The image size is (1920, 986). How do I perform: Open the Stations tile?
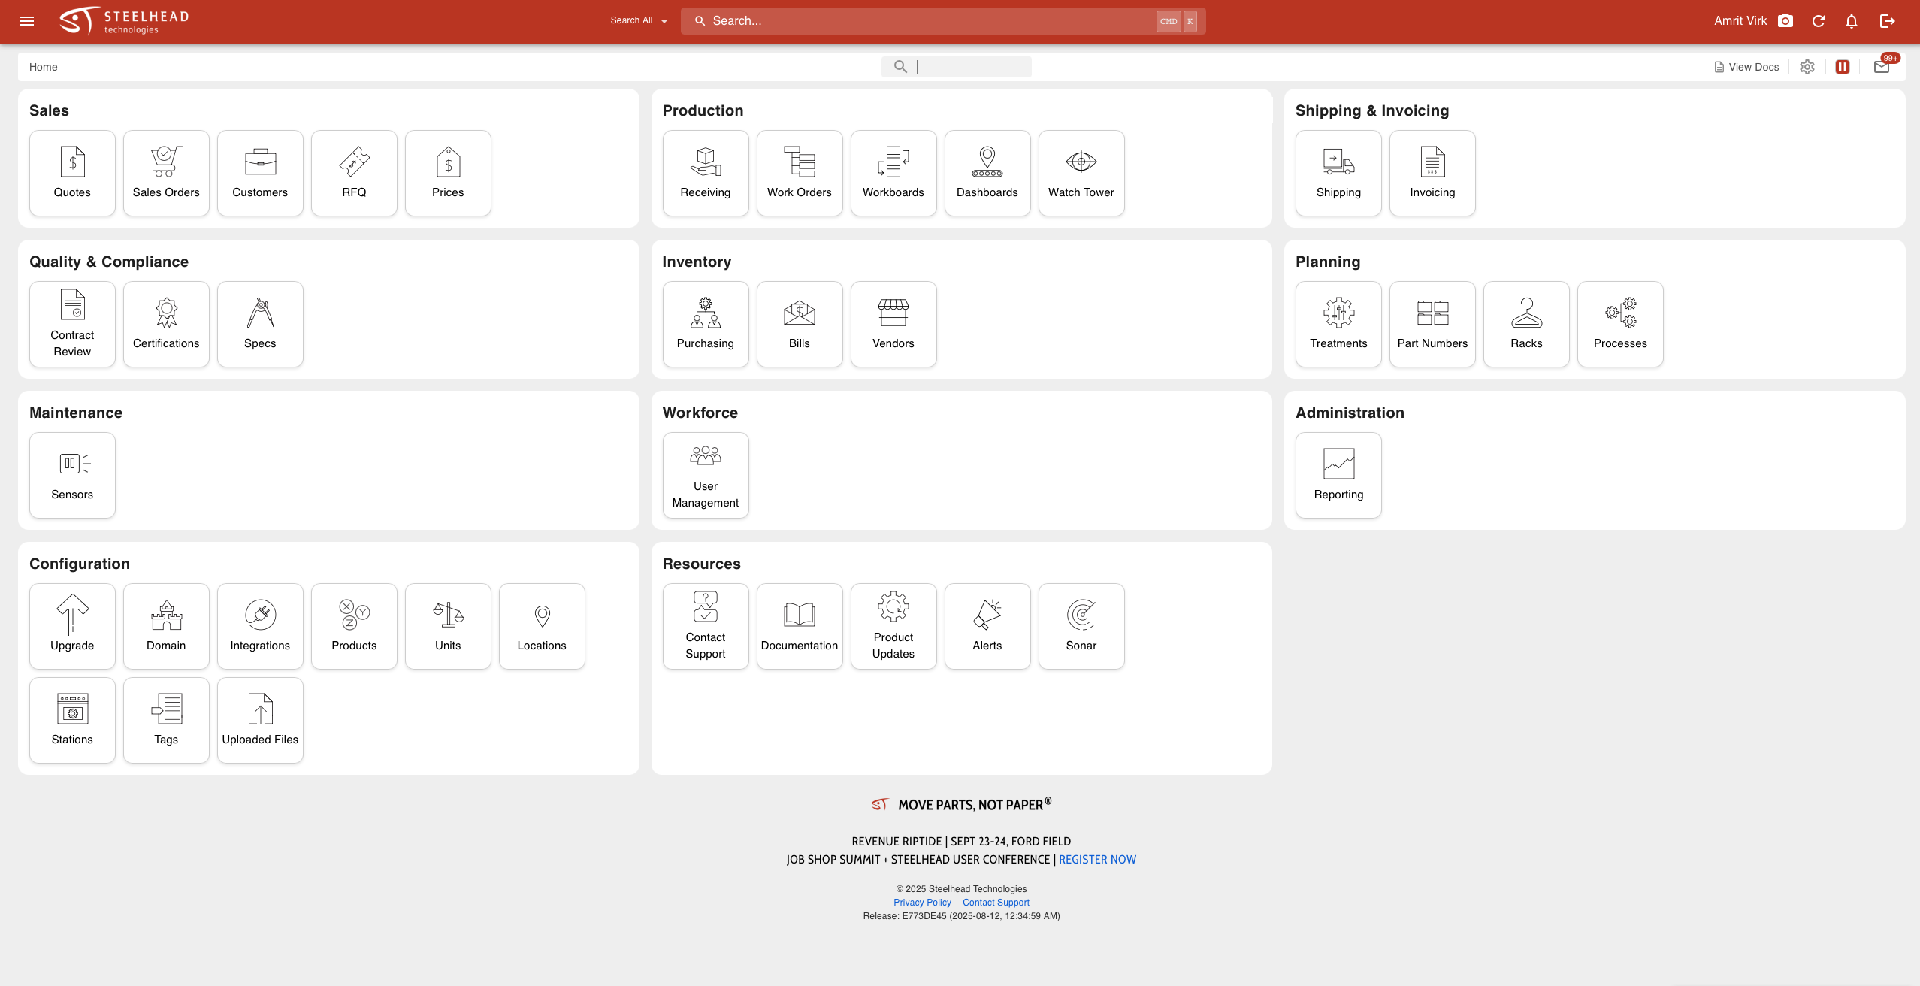click(72, 720)
